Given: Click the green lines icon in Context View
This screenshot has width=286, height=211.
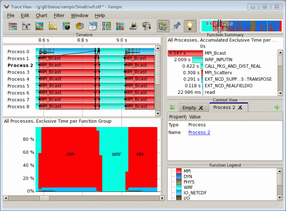Looking at the screenshot, I should [172, 107].
